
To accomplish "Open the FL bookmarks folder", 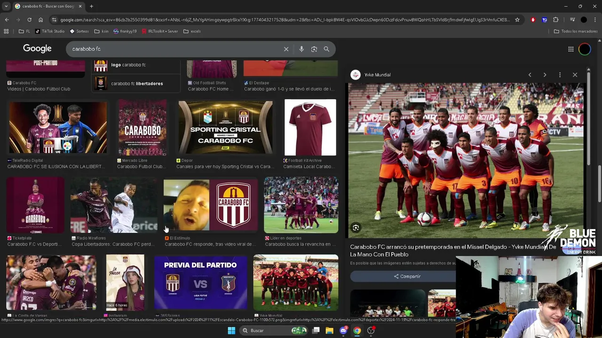I will point(24,31).
